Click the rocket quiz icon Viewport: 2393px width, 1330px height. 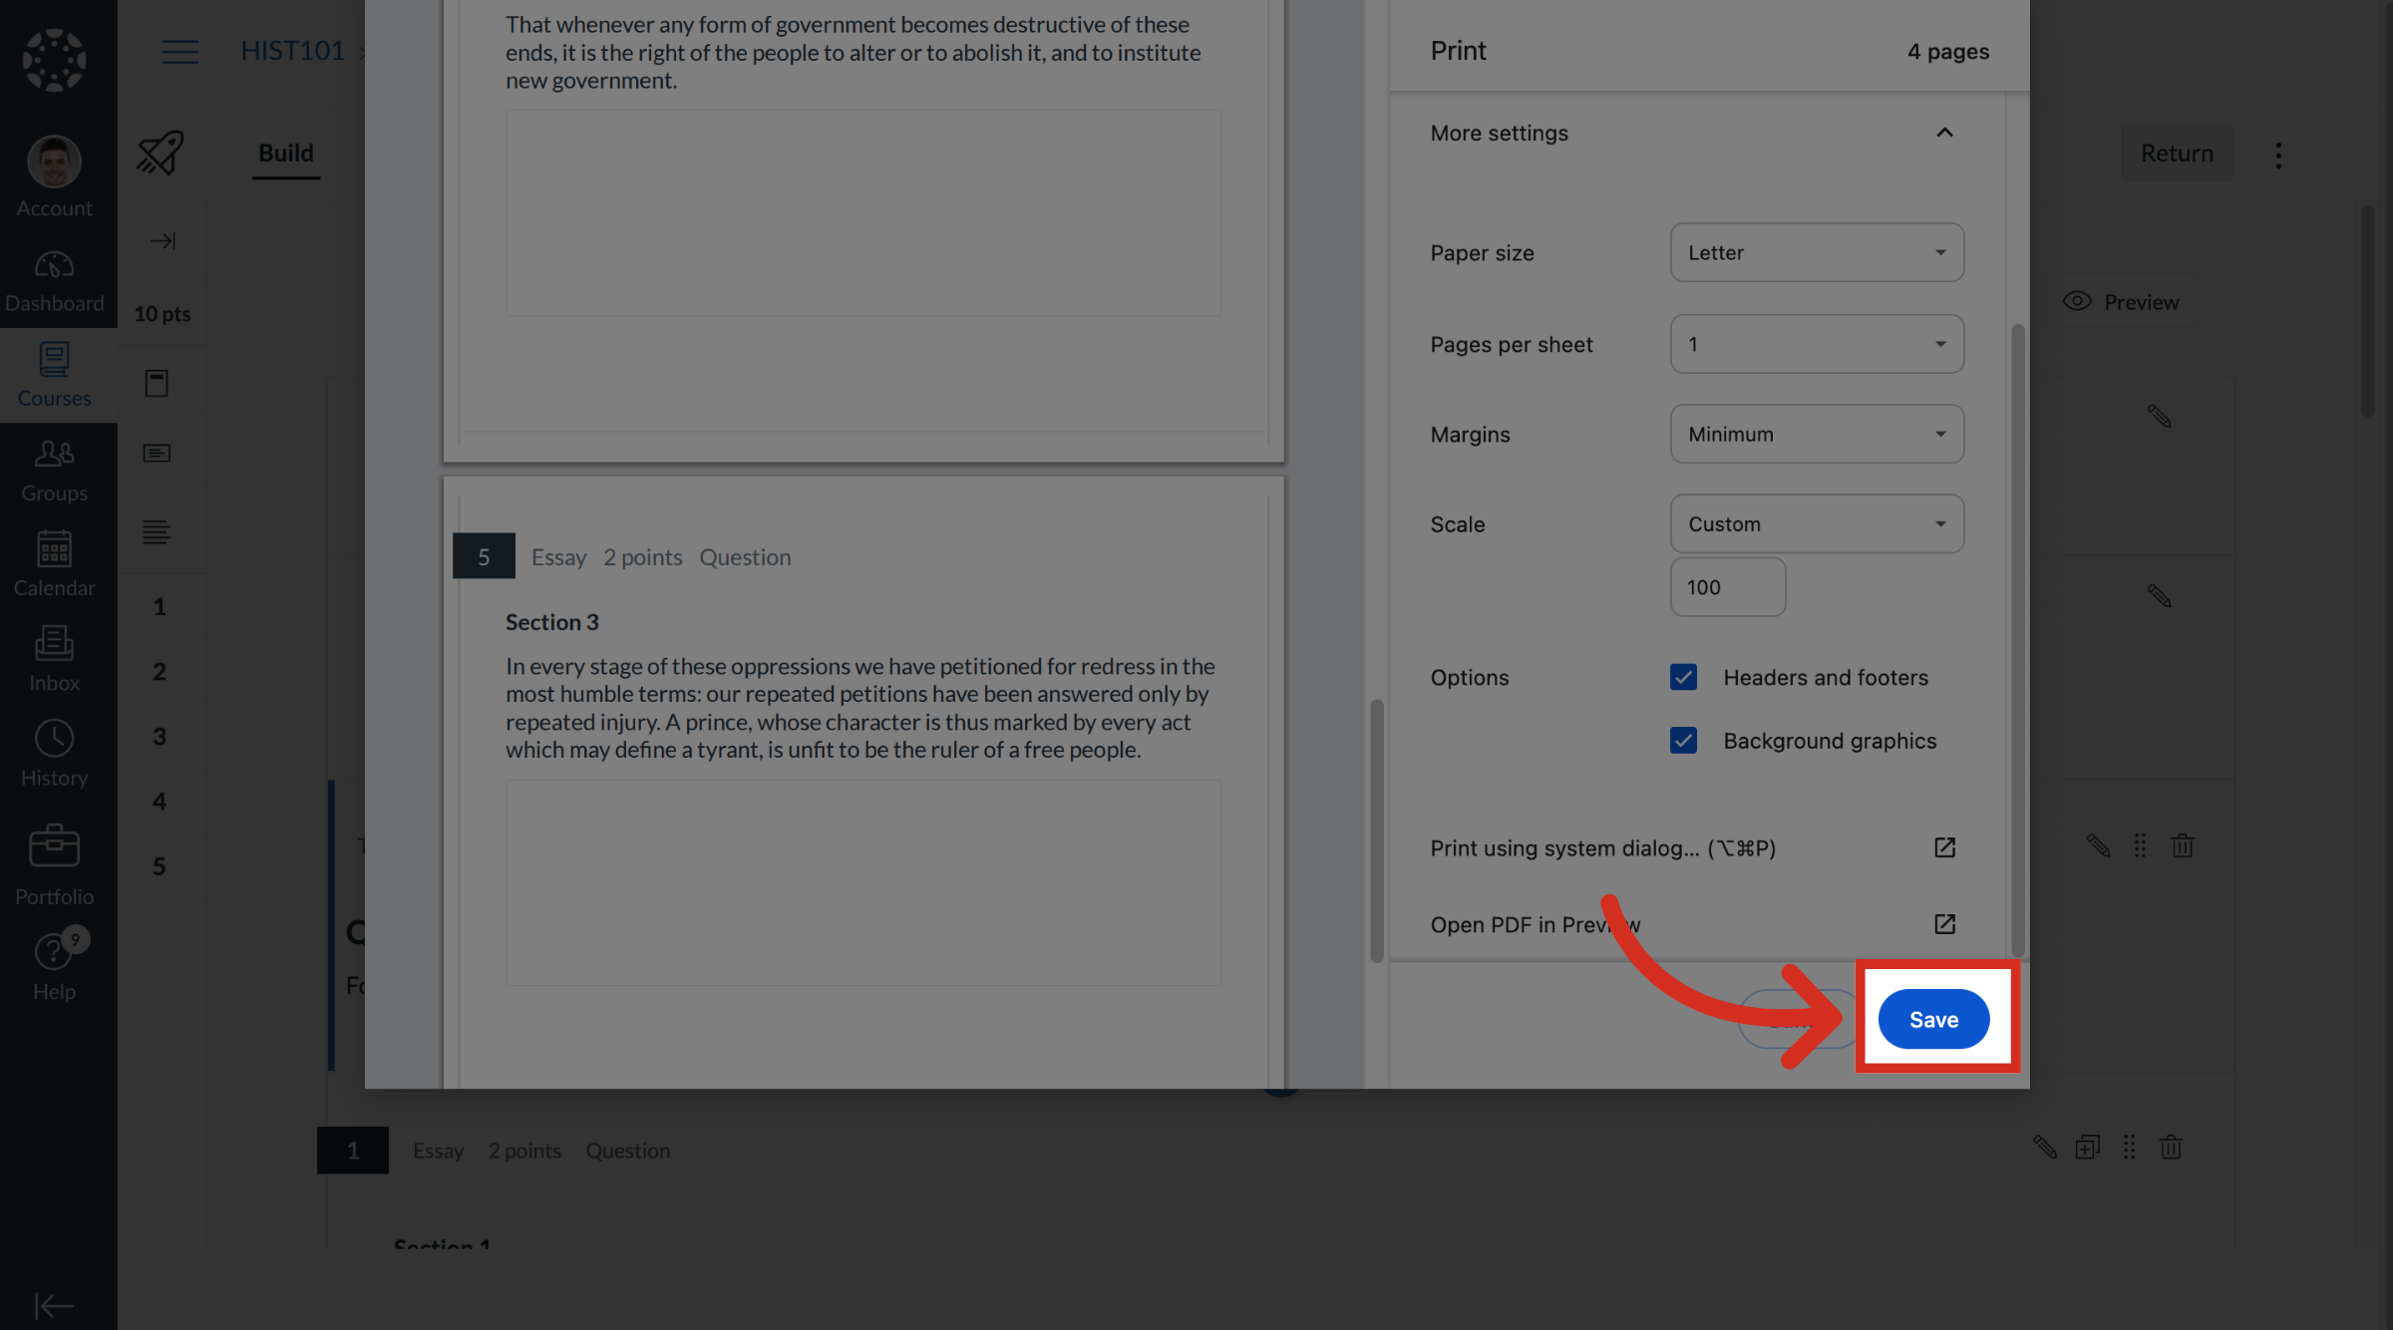tap(161, 153)
